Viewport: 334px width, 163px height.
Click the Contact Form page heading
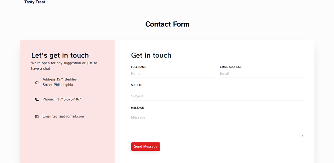(x=167, y=24)
